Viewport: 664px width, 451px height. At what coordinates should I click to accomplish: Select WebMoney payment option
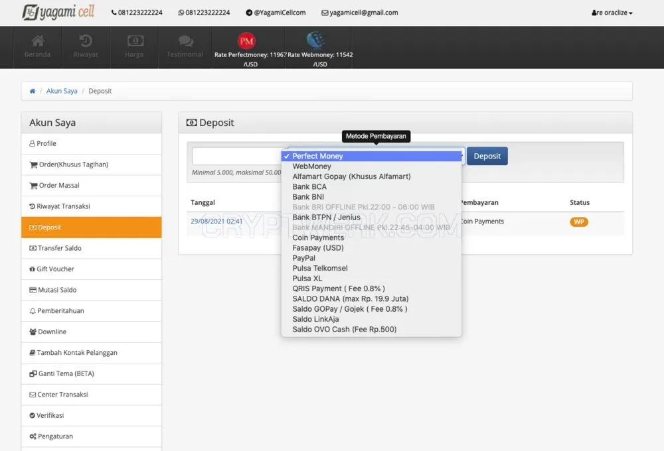pos(371,166)
